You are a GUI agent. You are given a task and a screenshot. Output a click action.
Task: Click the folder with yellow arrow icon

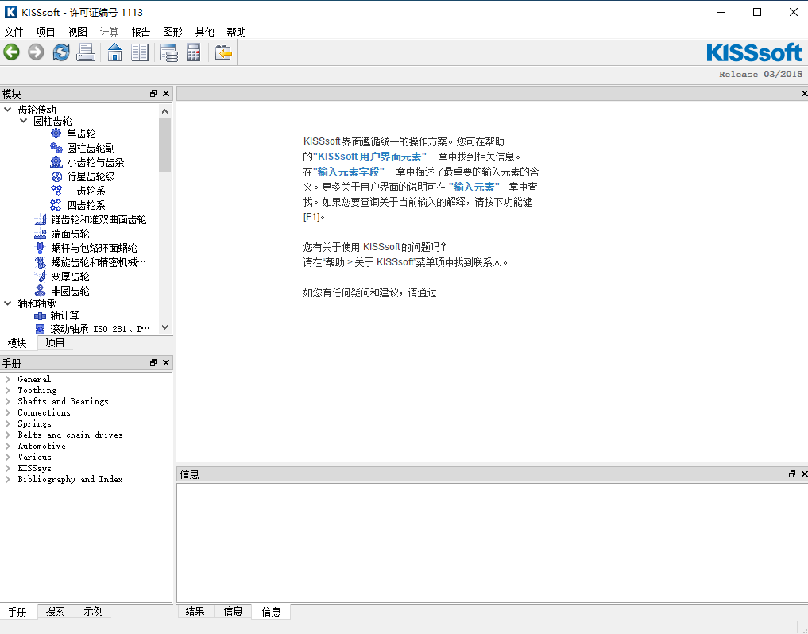click(223, 52)
